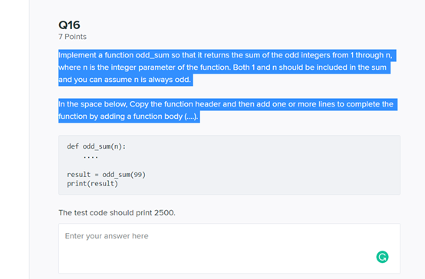Click the 'def odd_sum(n):' code line
The image size is (425, 279).
[x=97, y=146]
